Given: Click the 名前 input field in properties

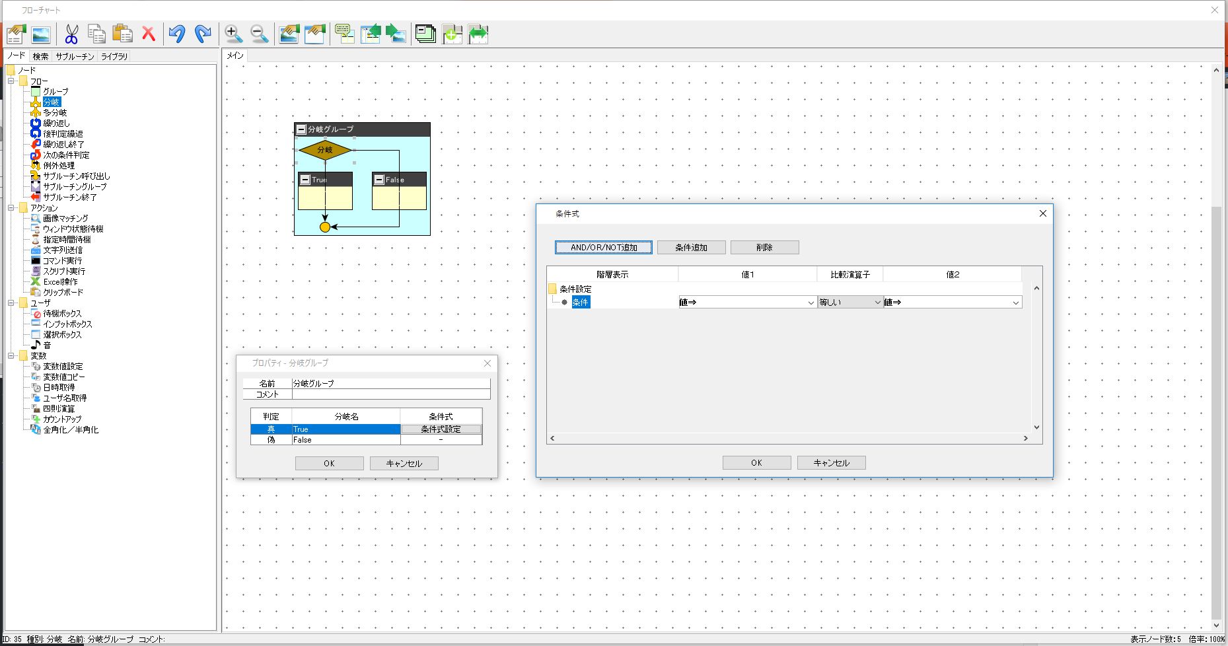Looking at the screenshot, I should [x=391, y=384].
